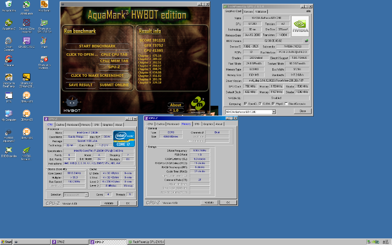Open the About tab in left CPU-Z window
392x245 pixels.
[x=119, y=125]
